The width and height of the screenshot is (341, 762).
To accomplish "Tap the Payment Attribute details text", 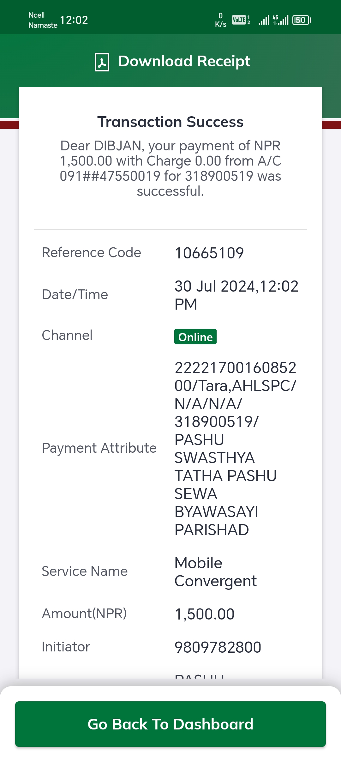I will point(236,449).
